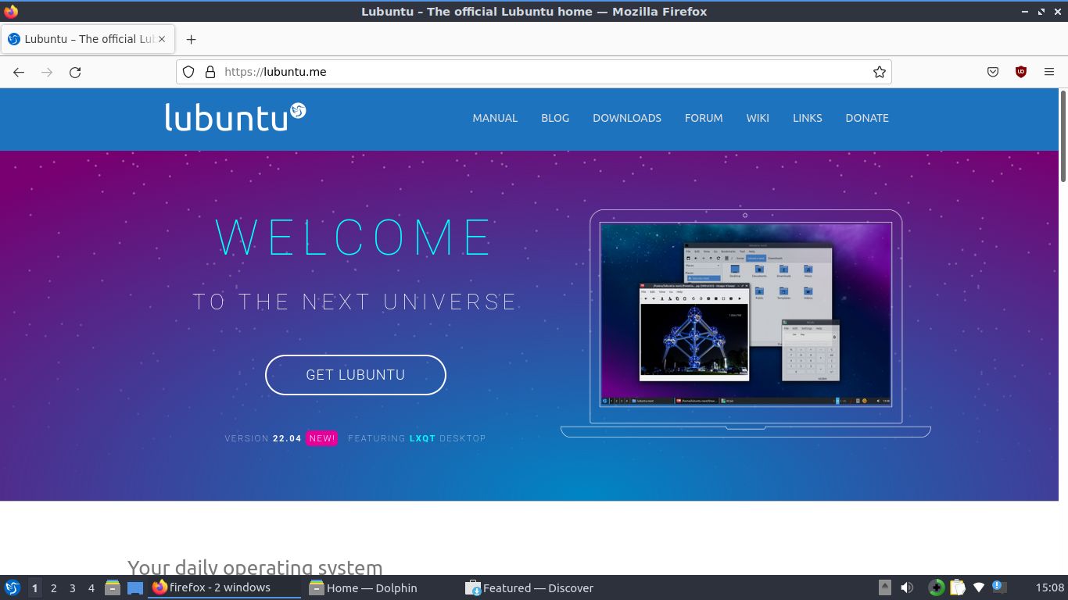Open the LINKS navigation item
Image resolution: width=1068 pixels, height=600 pixels.
808,118
